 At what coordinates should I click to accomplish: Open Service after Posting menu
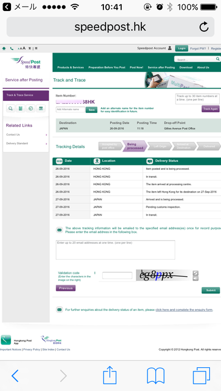tap(161, 68)
